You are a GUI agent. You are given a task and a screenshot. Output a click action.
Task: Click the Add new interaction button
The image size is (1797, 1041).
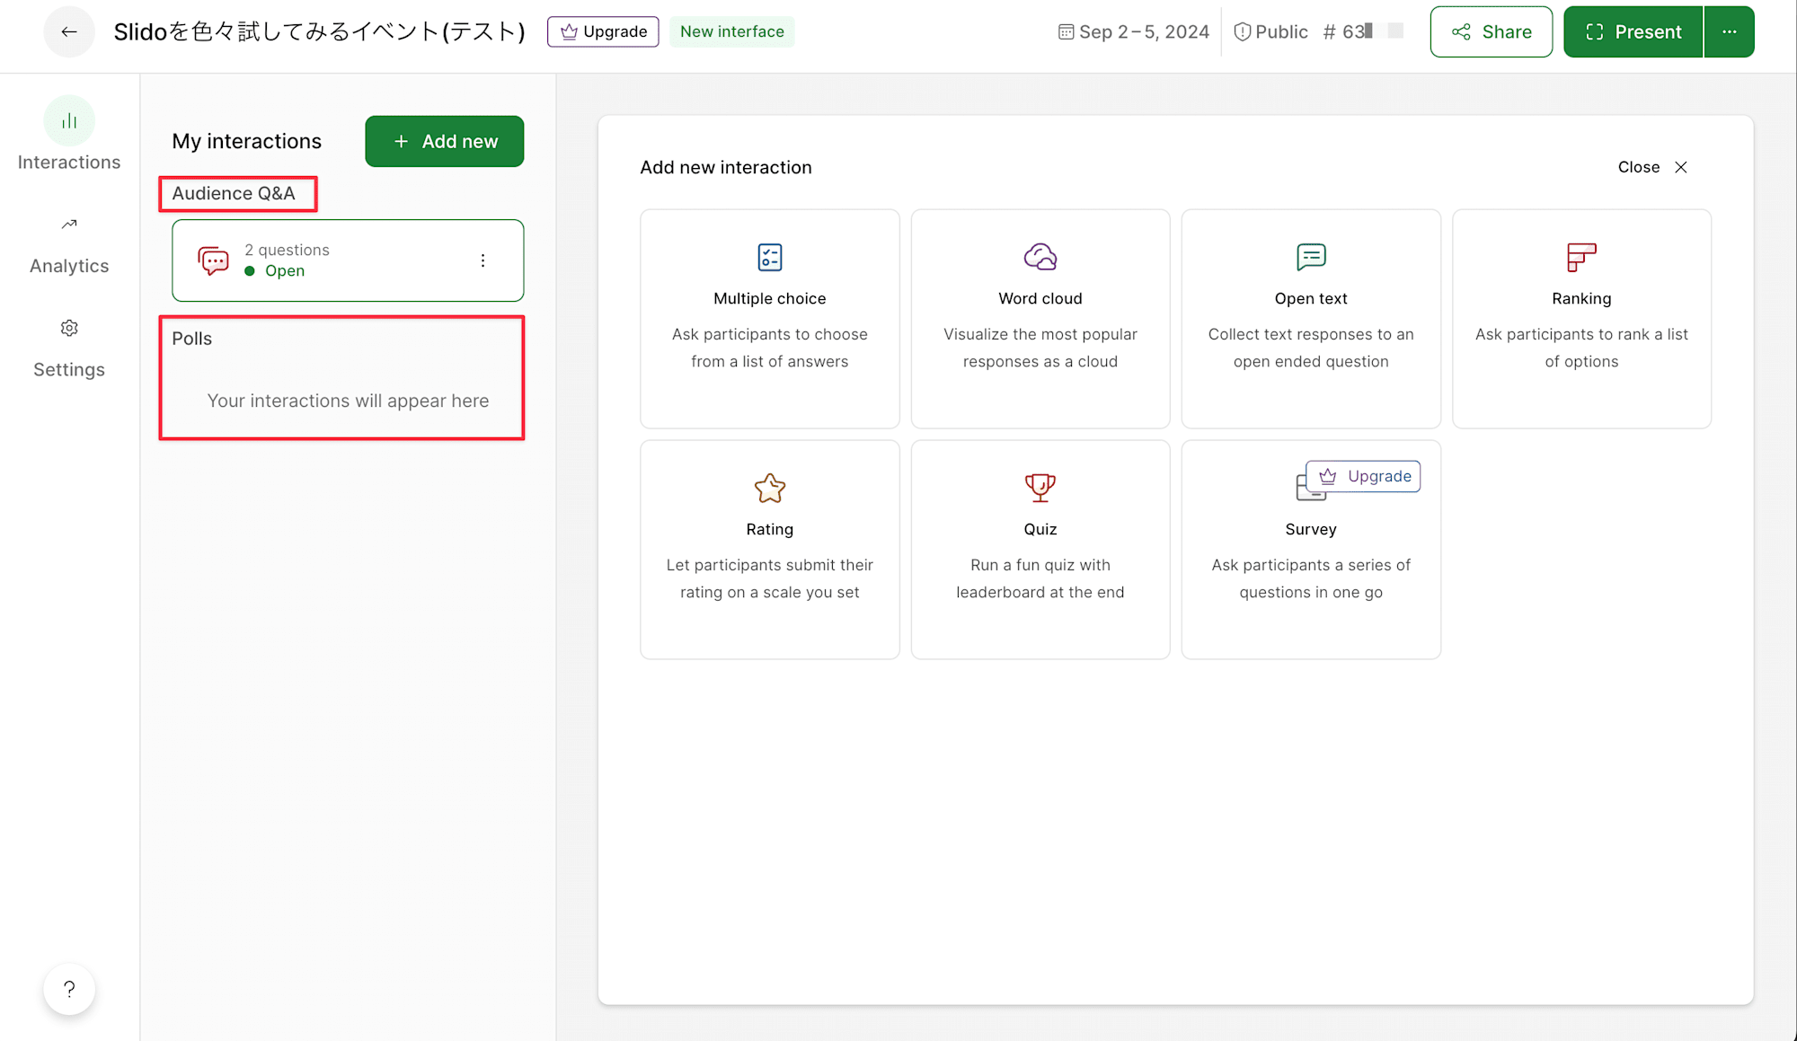click(444, 140)
